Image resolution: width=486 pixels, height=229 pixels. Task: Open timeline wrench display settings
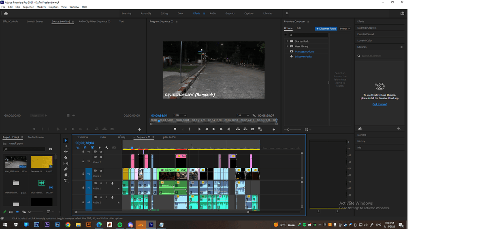click(107, 148)
